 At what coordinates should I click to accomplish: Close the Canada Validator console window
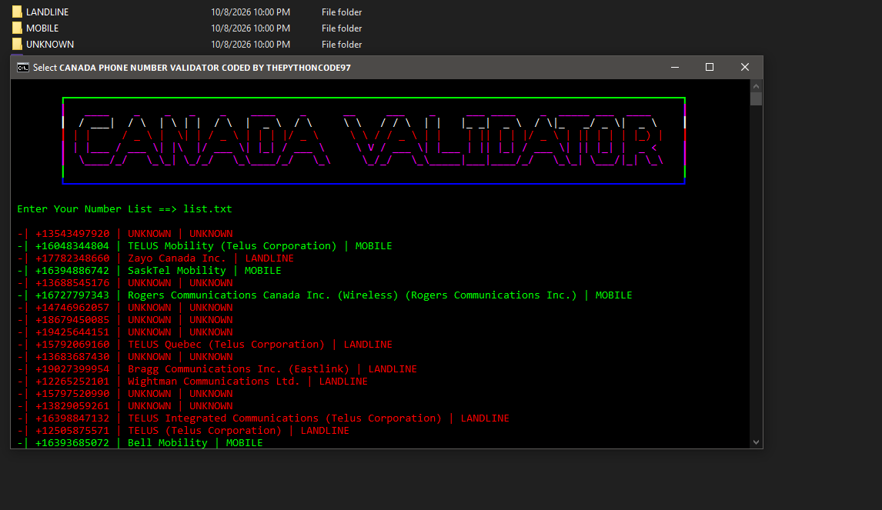tap(745, 68)
